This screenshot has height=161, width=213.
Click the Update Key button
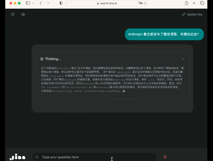pyautogui.click(x=192, y=14)
